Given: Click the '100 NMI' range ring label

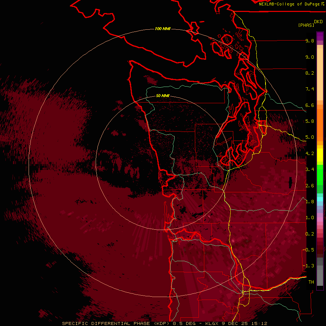Looking at the screenshot, I should pyautogui.click(x=163, y=29).
